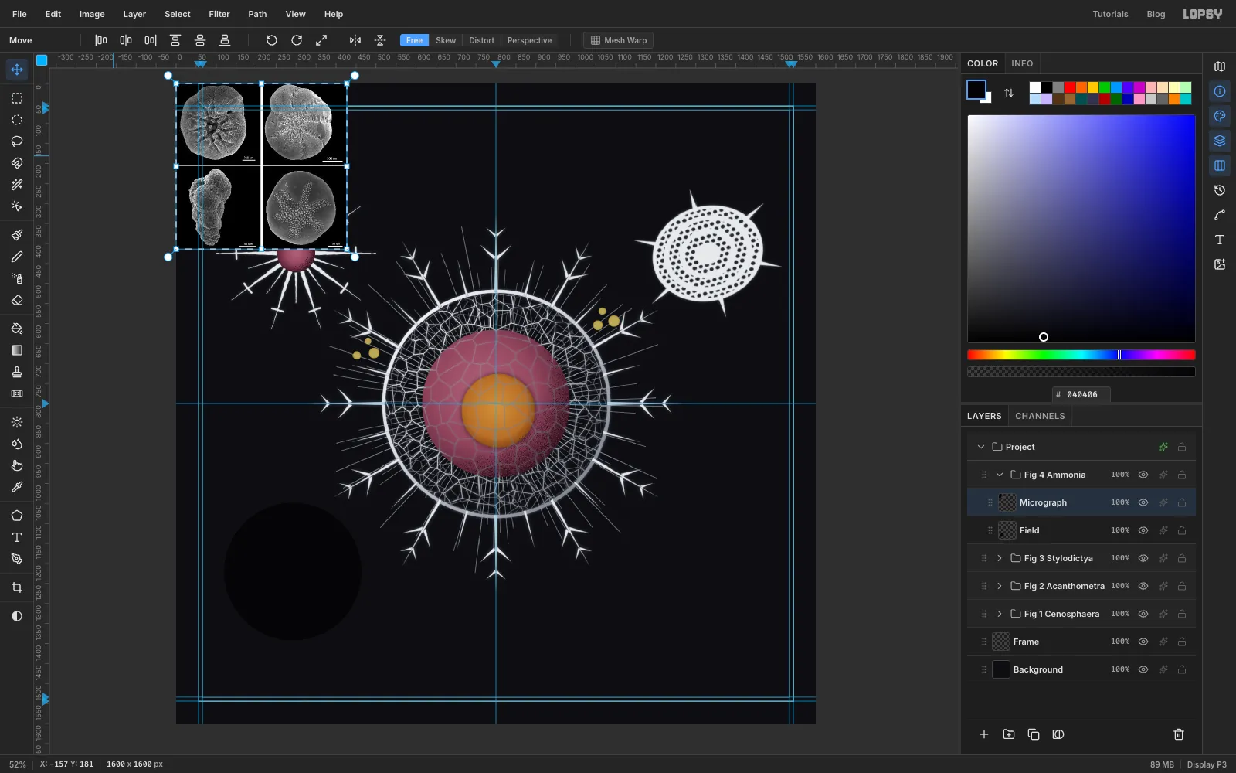The image size is (1236, 773).
Task: Click the hex color input field
Action: tap(1081, 394)
